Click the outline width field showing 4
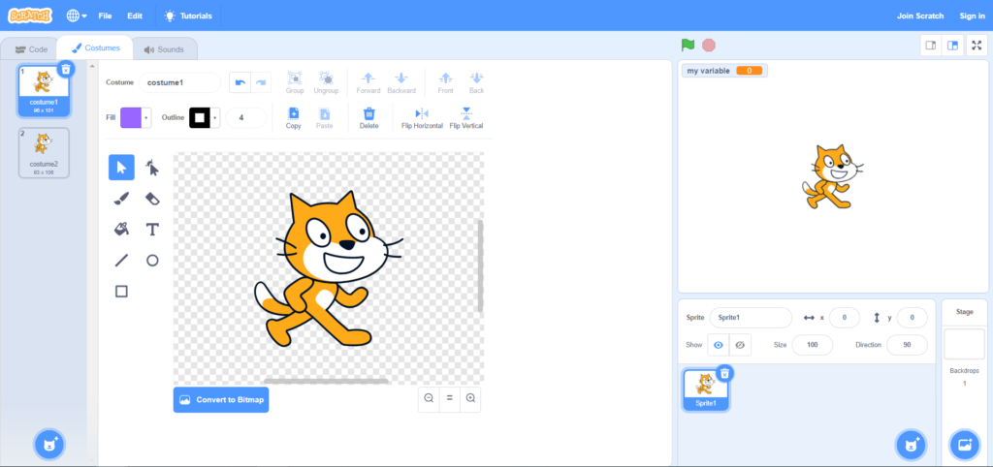This screenshot has height=467, width=993. 246,117
